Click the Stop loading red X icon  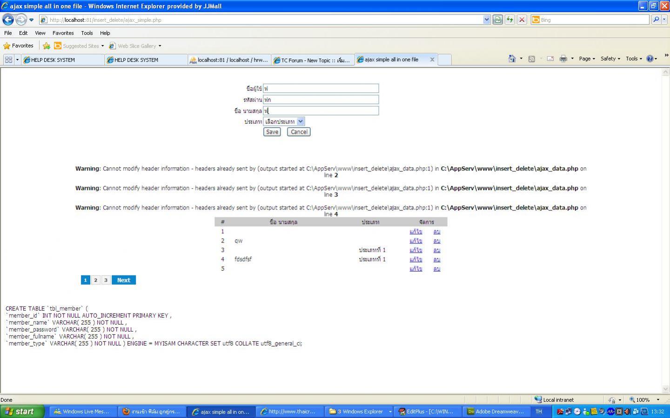522,20
